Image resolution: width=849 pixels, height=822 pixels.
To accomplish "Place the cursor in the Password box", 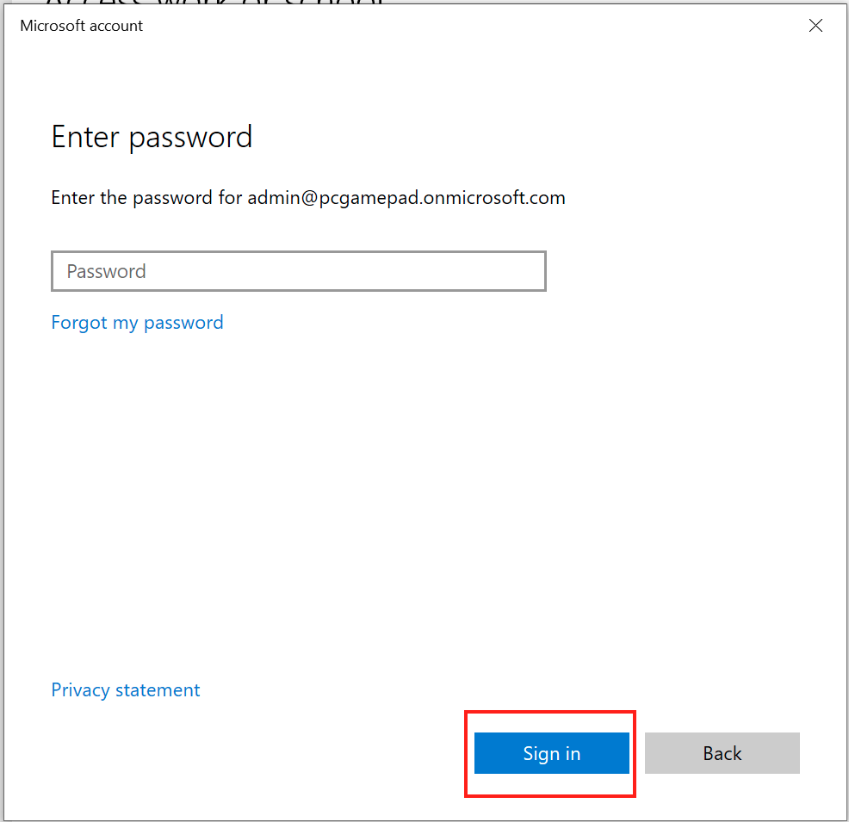I will coord(298,271).
